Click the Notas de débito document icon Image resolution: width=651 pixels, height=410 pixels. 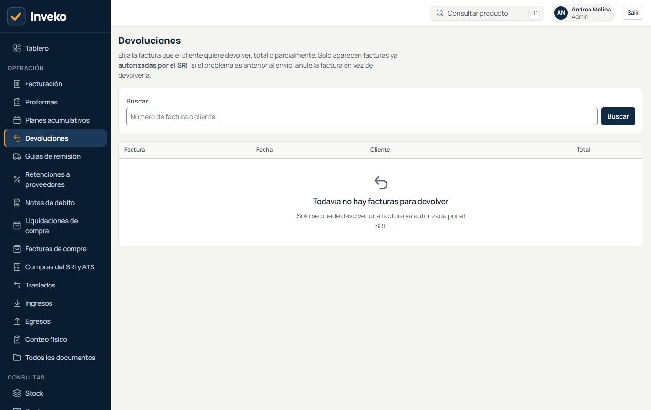[x=17, y=203]
